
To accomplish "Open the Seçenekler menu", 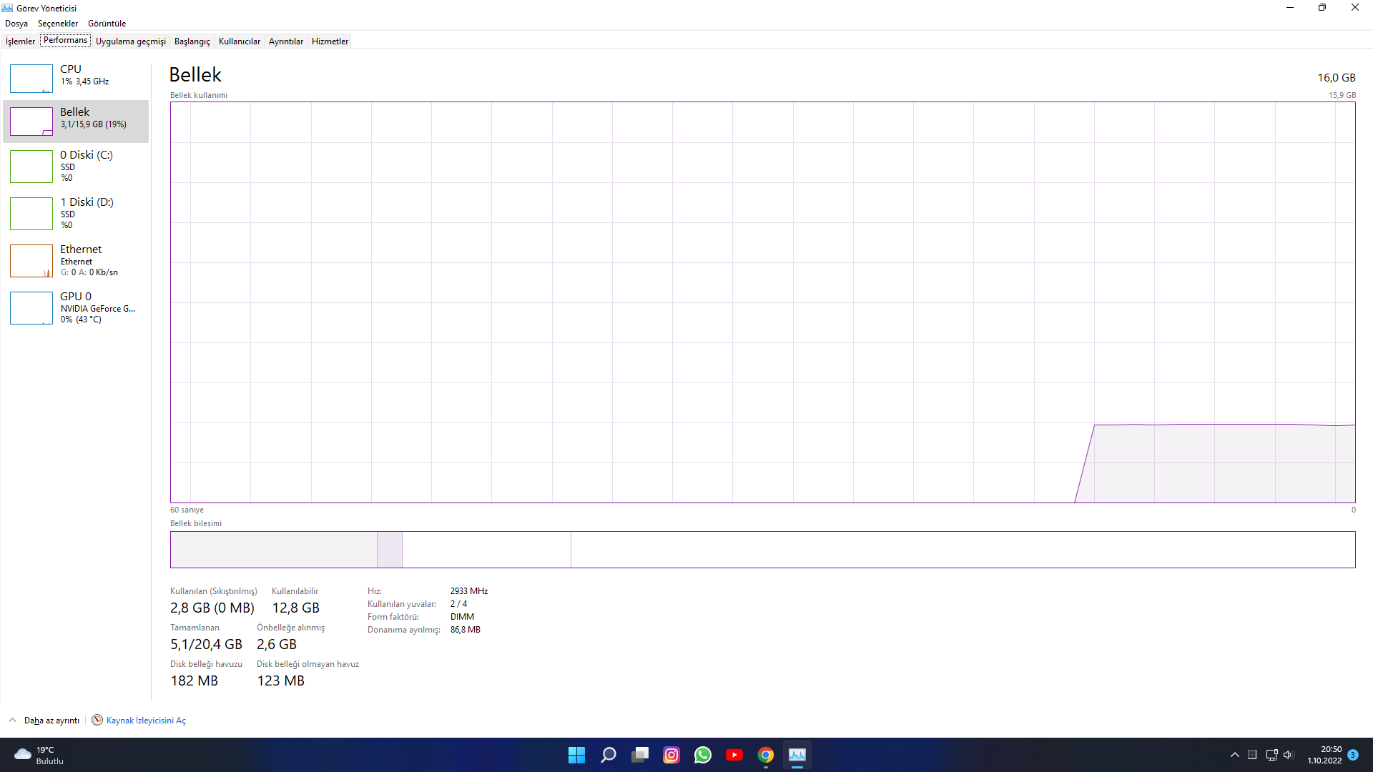I will [x=58, y=24].
